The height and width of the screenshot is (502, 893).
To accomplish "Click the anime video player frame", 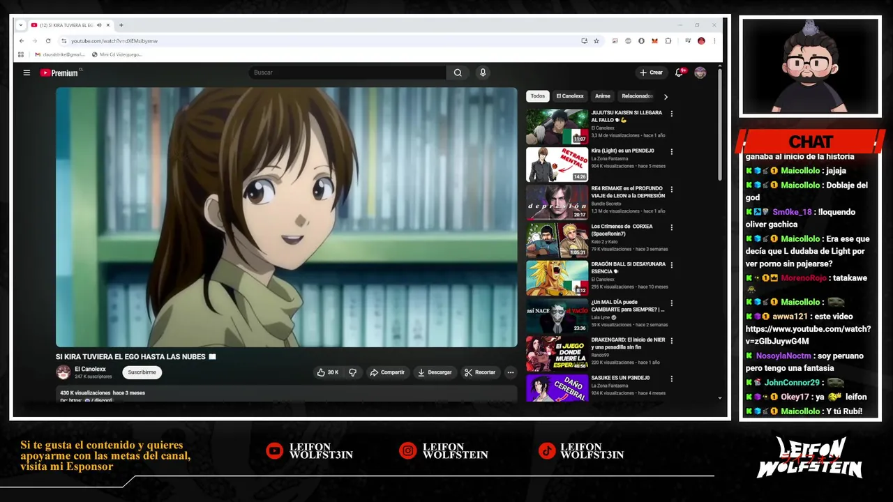I will pyautogui.click(x=287, y=217).
